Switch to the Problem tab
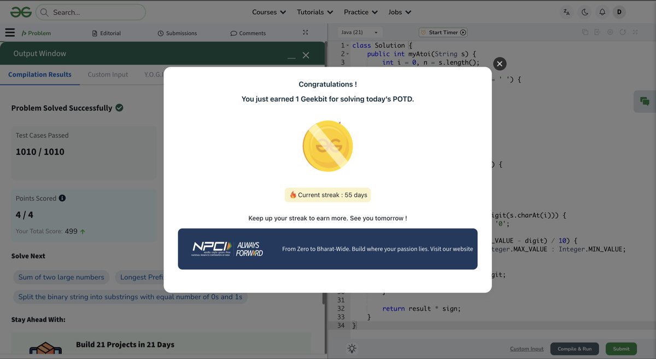The height and width of the screenshot is (359, 656). pos(36,33)
